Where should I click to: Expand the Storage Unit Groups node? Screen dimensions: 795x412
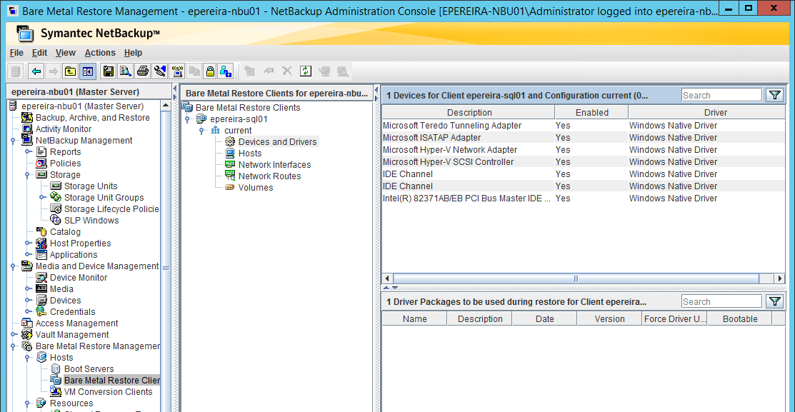41,198
